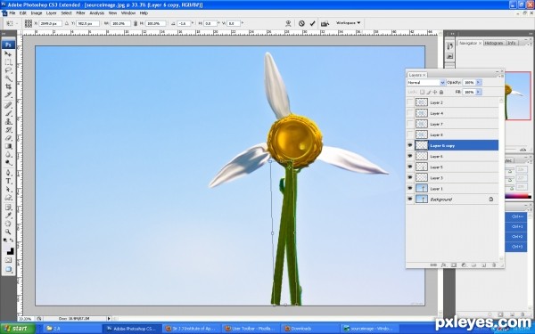Cancel the transform with the cancel icon

click(301, 23)
